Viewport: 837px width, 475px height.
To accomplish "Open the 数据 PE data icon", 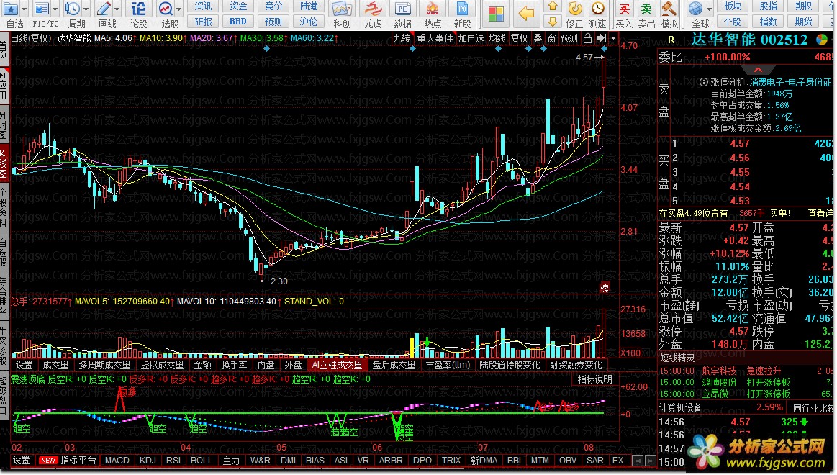I will point(402,9).
